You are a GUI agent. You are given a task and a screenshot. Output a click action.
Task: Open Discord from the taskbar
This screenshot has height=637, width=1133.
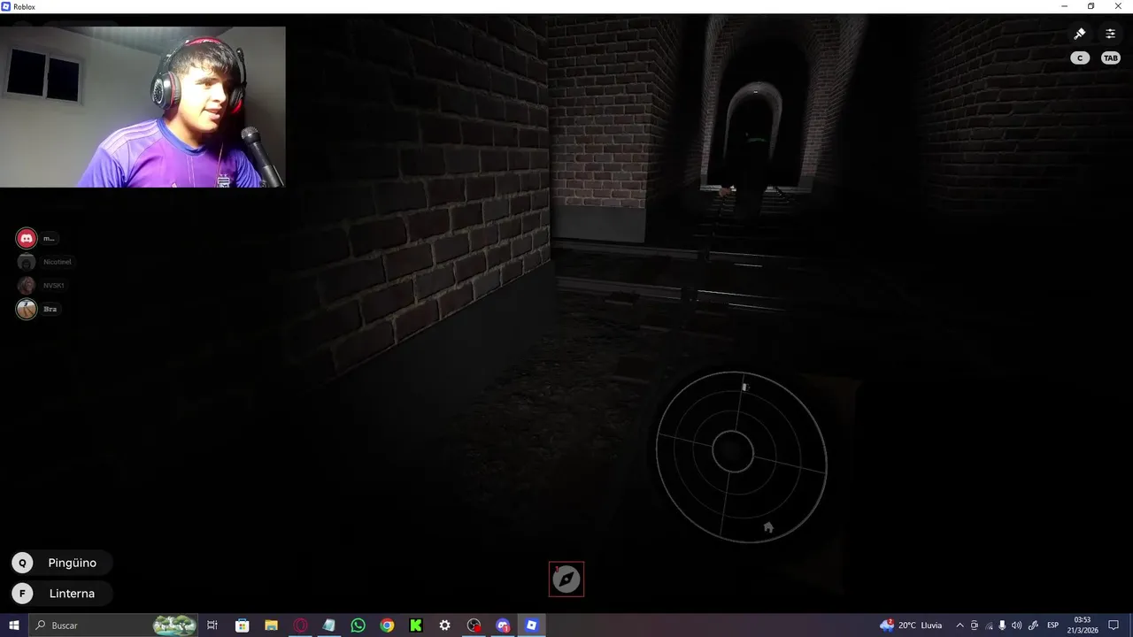(x=503, y=625)
